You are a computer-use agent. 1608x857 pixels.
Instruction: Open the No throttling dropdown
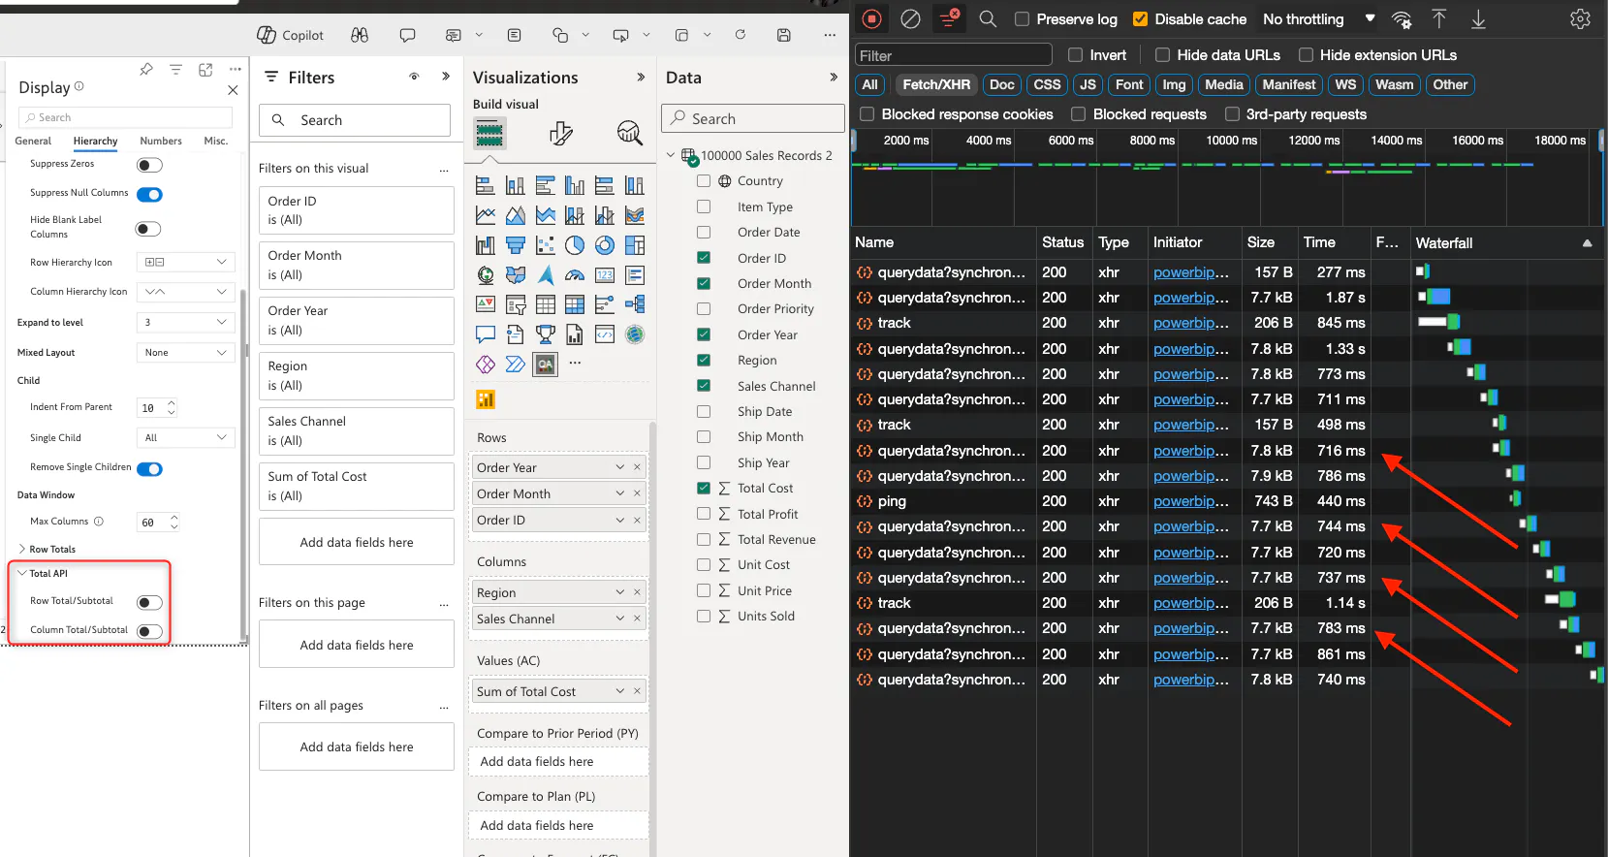(x=1318, y=18)
